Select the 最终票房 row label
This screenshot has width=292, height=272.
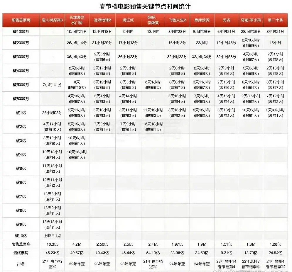(x=21, y=253)
